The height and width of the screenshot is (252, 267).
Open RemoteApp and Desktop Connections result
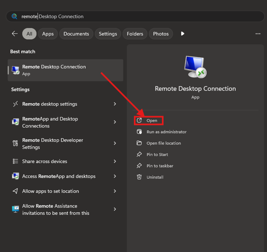click(66, 122)
